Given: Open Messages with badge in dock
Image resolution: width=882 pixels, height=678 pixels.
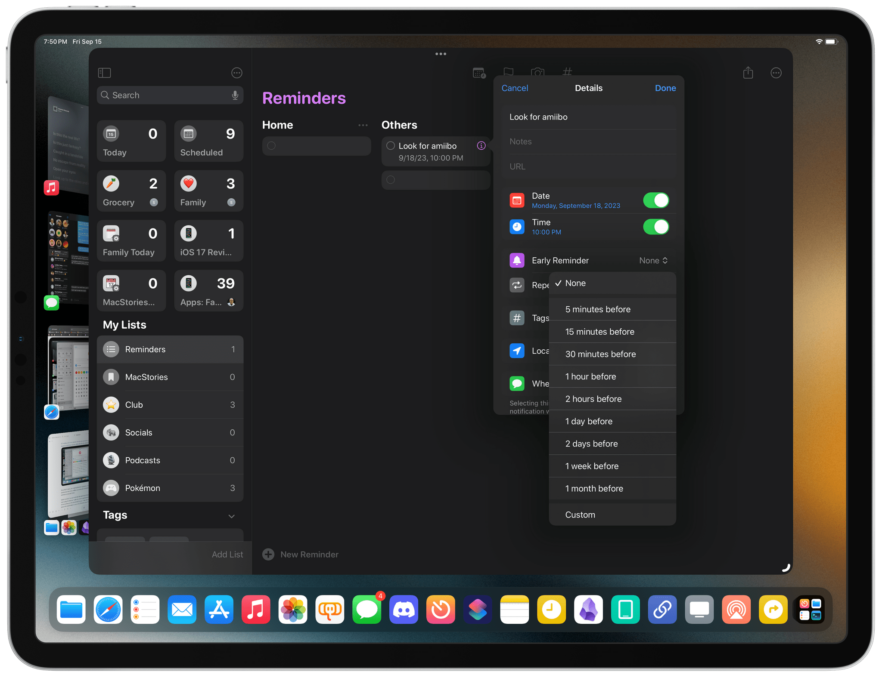Looking at the screenshot, I should point(367,609).
